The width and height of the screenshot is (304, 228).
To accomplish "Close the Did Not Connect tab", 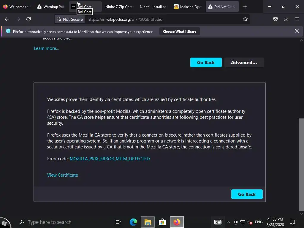I will [234, 7].
